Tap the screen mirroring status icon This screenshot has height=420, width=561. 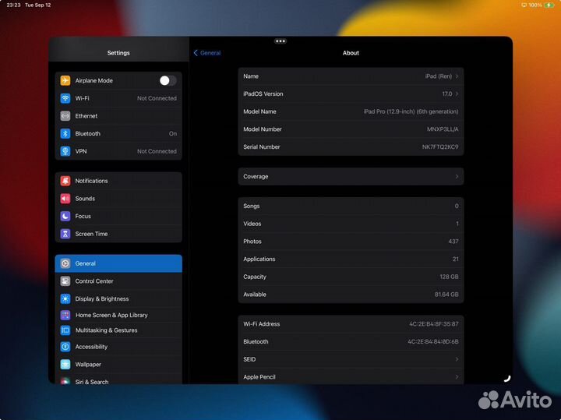pyautogui.click(x=524, y=5)
